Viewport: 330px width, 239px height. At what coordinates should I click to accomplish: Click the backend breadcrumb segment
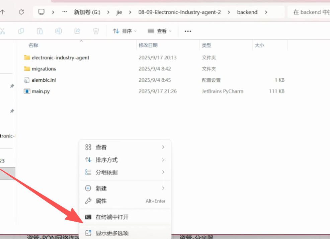point(247,12)
